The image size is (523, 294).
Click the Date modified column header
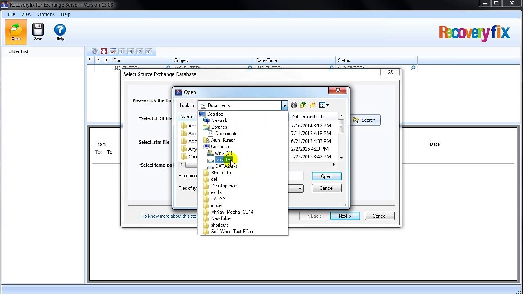click(x=313, y=117)
